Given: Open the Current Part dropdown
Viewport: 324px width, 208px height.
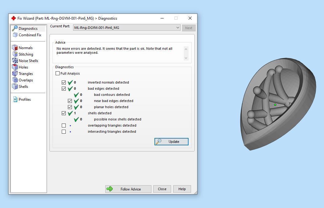Looking at the screenshot, I should (x=127, y=28).
